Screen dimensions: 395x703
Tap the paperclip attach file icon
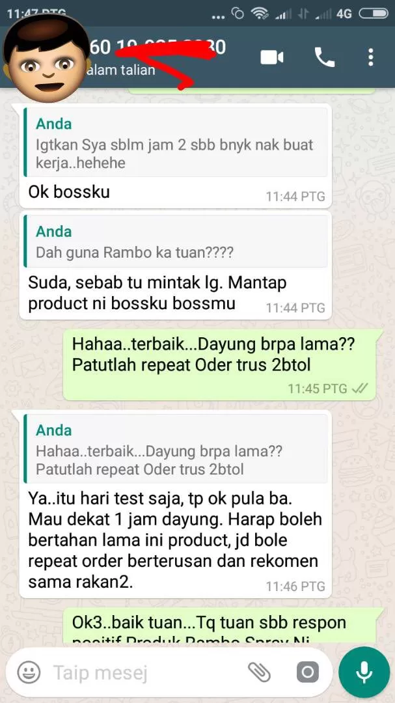click(x=259, y=672)
